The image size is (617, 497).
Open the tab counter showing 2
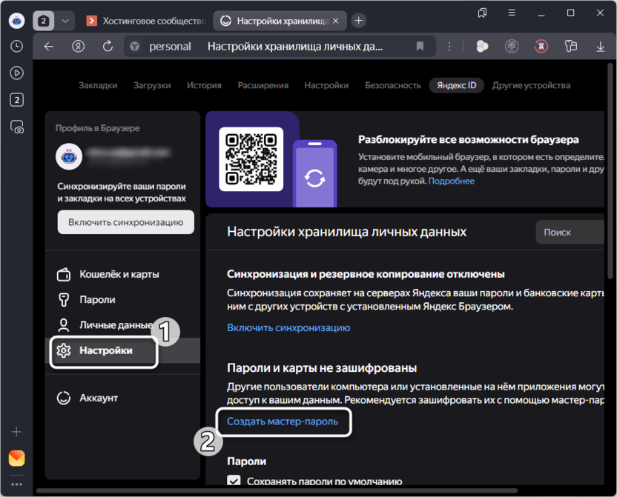[x=43, y=21]
